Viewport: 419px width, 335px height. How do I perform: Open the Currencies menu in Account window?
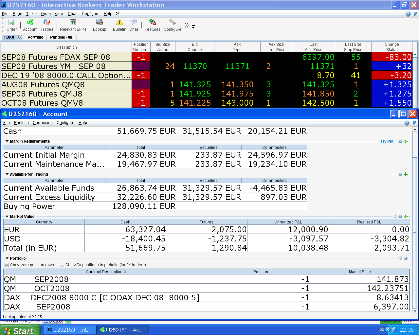coord(43,123)
